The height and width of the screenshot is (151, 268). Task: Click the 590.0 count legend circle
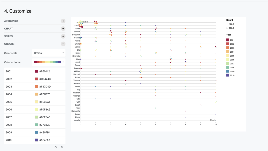pos(227,28)
